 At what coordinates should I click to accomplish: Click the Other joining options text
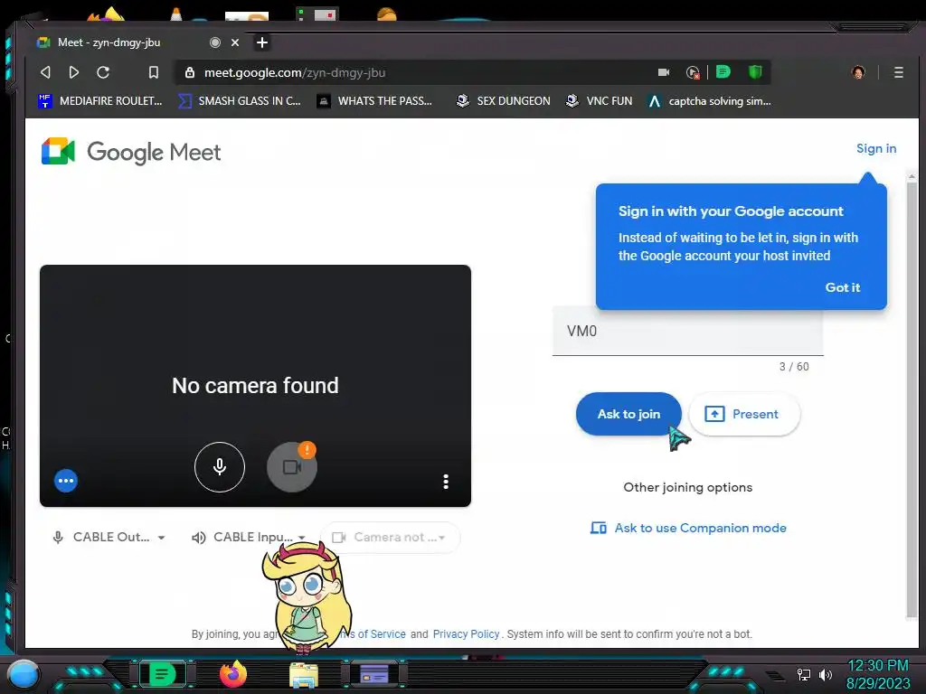pos(687,487)
